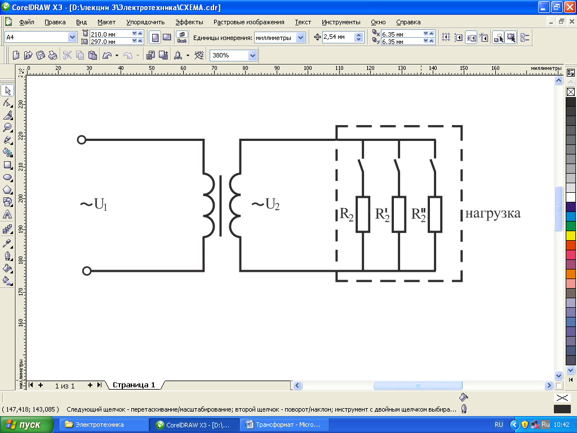This screenshot has height=433, width=577.
Task: Select the Shape edit tool
Action: tap(8, 103)
